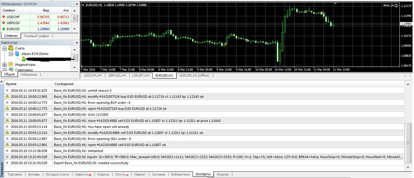Toggle the Советники tree node expander
Image resolution: width=414 pixels, height=178 pixels.
point(5,70)
